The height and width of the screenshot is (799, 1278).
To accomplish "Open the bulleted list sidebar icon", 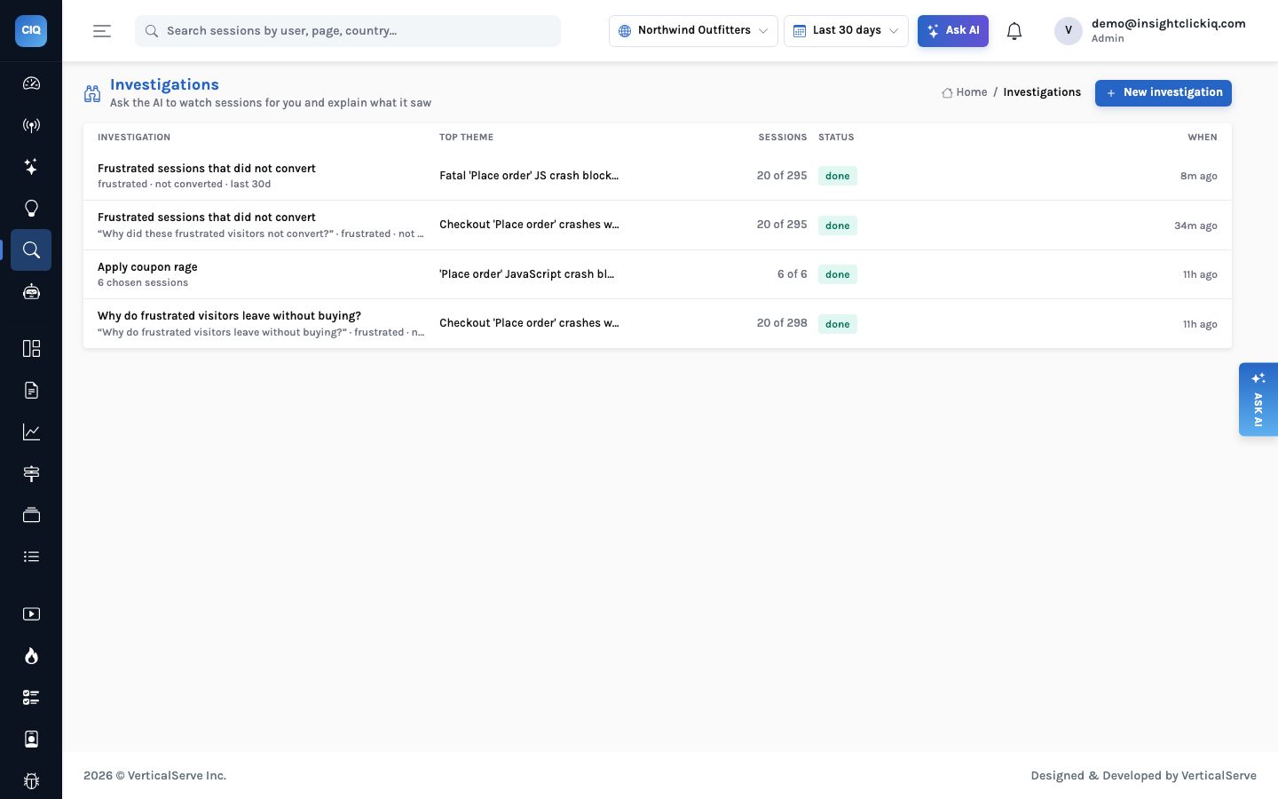I will tap(31, 558).
